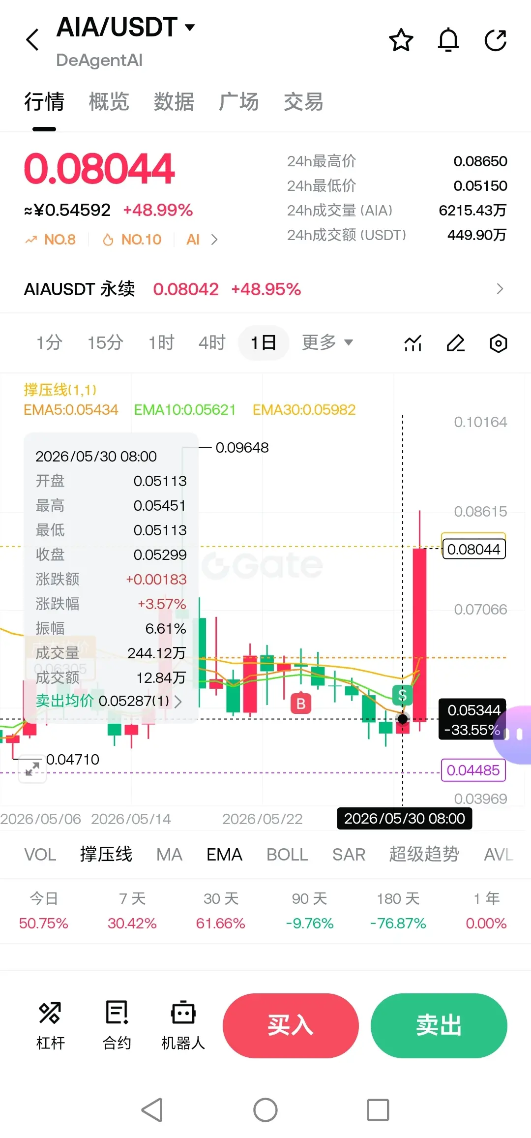Select the 15分 timeframe

coord(105,342)
